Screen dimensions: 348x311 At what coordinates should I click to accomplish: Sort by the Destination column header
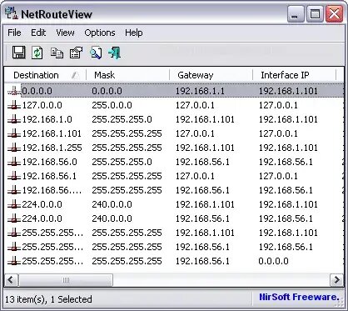(x=46, y=75)
